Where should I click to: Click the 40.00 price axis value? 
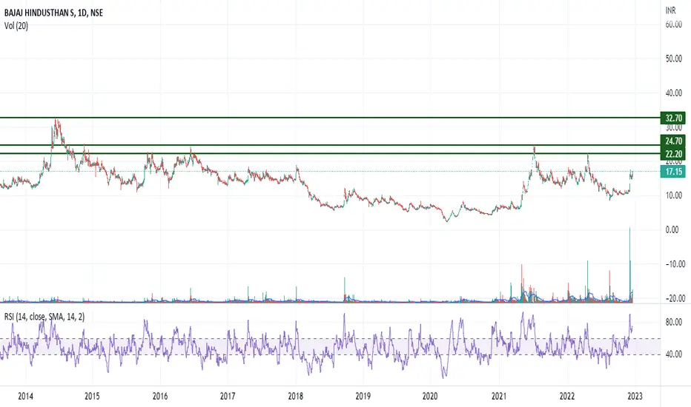[673, 92]
